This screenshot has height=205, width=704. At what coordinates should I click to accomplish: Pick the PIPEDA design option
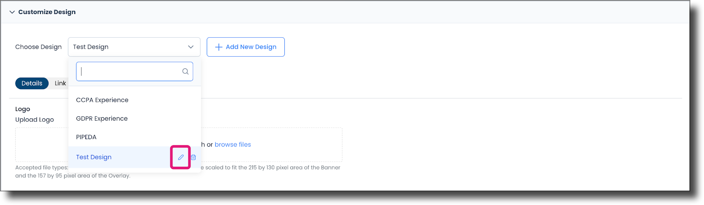coord(86,137)
